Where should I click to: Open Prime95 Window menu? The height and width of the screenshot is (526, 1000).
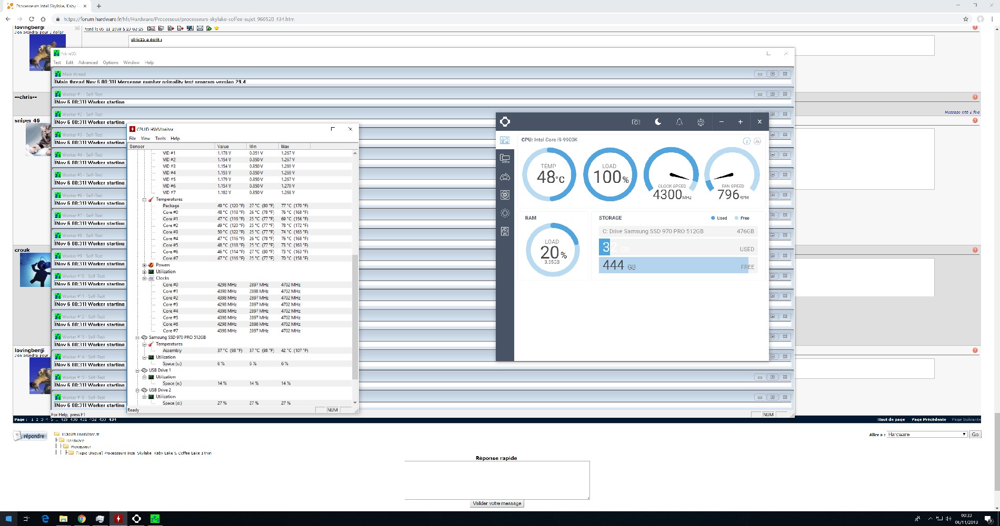pyautogui.click(x=131, y=63)
